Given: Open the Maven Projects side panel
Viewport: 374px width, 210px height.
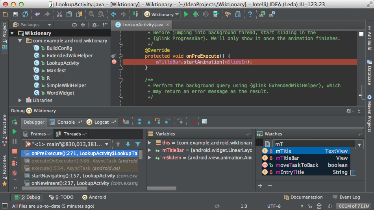Looking at the screenshot, I should click(x=369, y=113).
